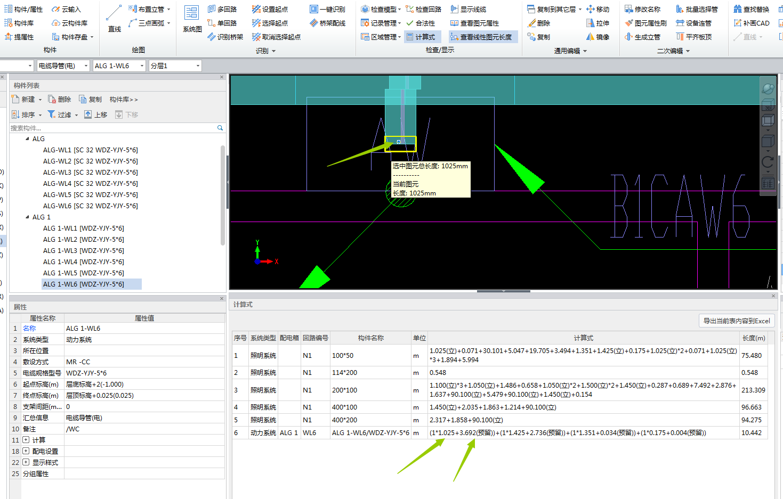Click 导出当前表内容到Excel button
783x499 pixels.
tap(736, 321)
